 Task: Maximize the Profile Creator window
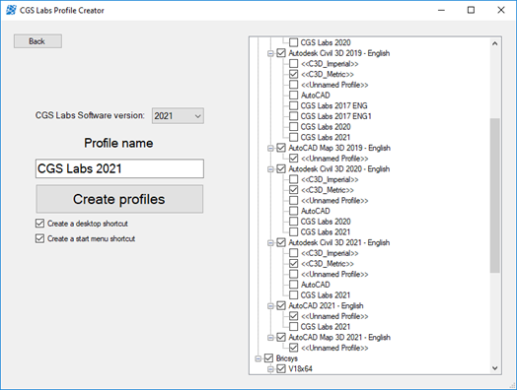pyautogui.click(x=472, y=10)
